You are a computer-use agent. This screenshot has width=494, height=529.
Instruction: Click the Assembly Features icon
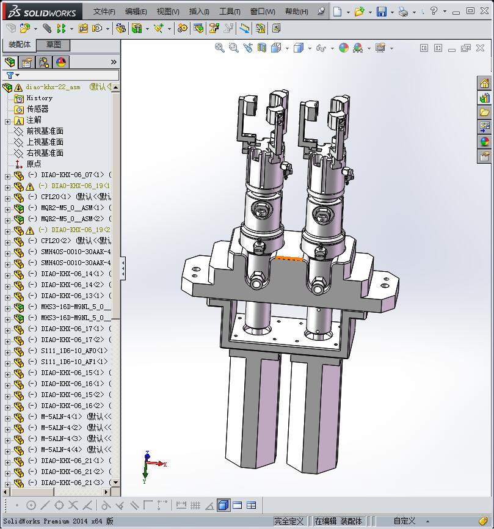137,28
